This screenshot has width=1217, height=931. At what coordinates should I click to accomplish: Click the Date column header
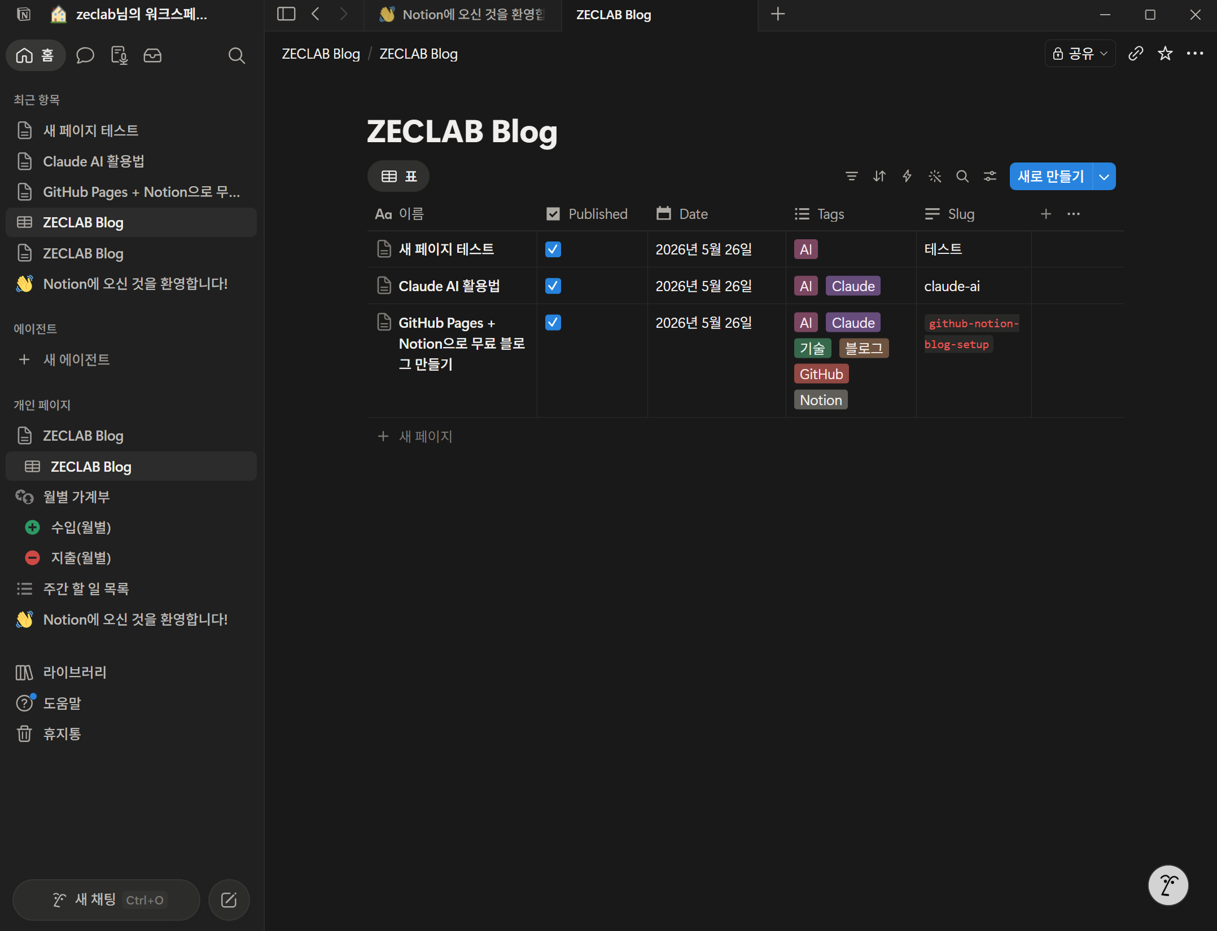coord(717,214)
